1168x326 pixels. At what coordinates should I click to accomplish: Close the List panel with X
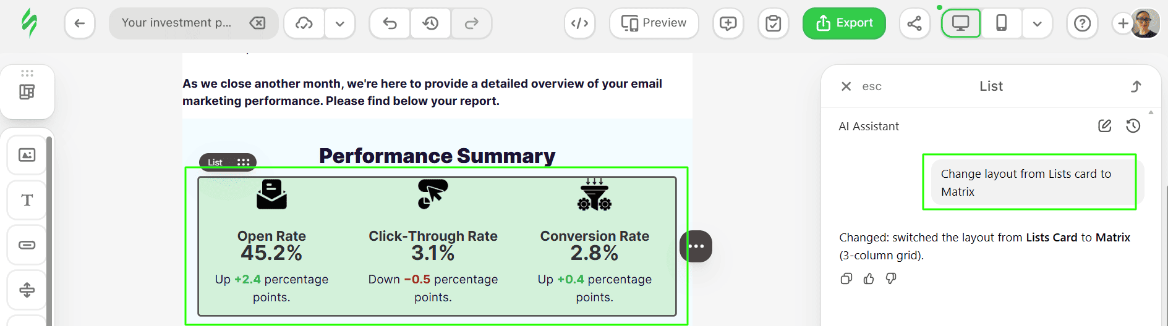[846, 86]
